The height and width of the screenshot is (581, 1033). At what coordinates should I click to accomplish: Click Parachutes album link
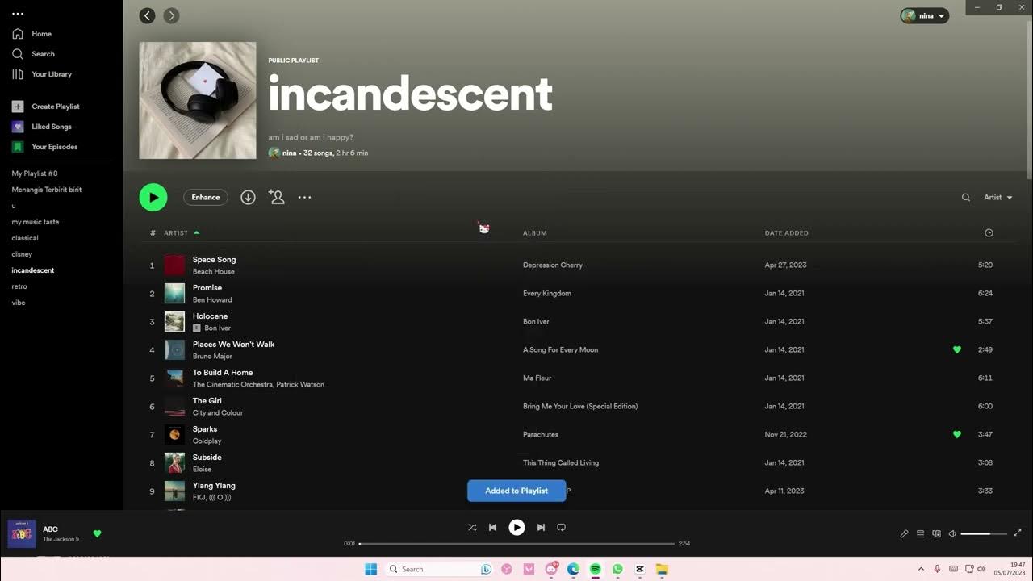point(540,434)
